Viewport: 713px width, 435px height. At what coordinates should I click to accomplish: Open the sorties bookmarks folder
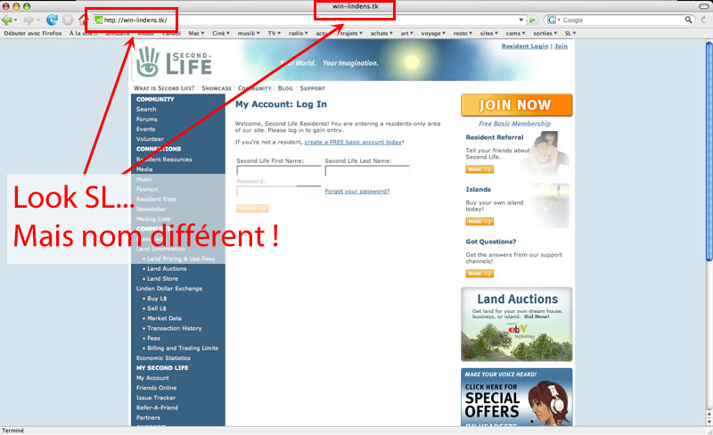pos(545,33)
